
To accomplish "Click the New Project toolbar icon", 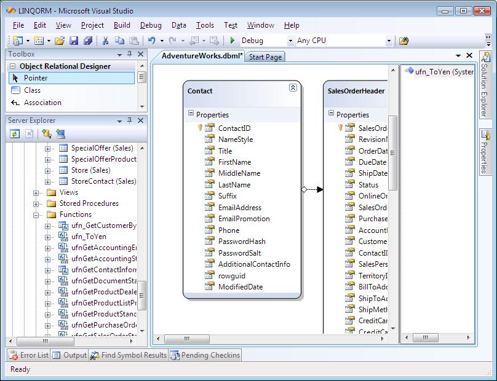I will tap(17, 41).
